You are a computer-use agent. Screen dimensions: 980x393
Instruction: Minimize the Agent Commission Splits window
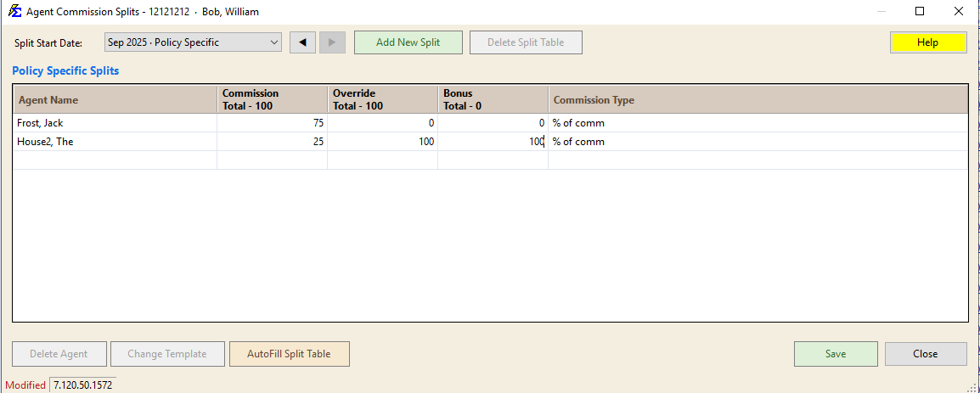click(x=881, y=11)
